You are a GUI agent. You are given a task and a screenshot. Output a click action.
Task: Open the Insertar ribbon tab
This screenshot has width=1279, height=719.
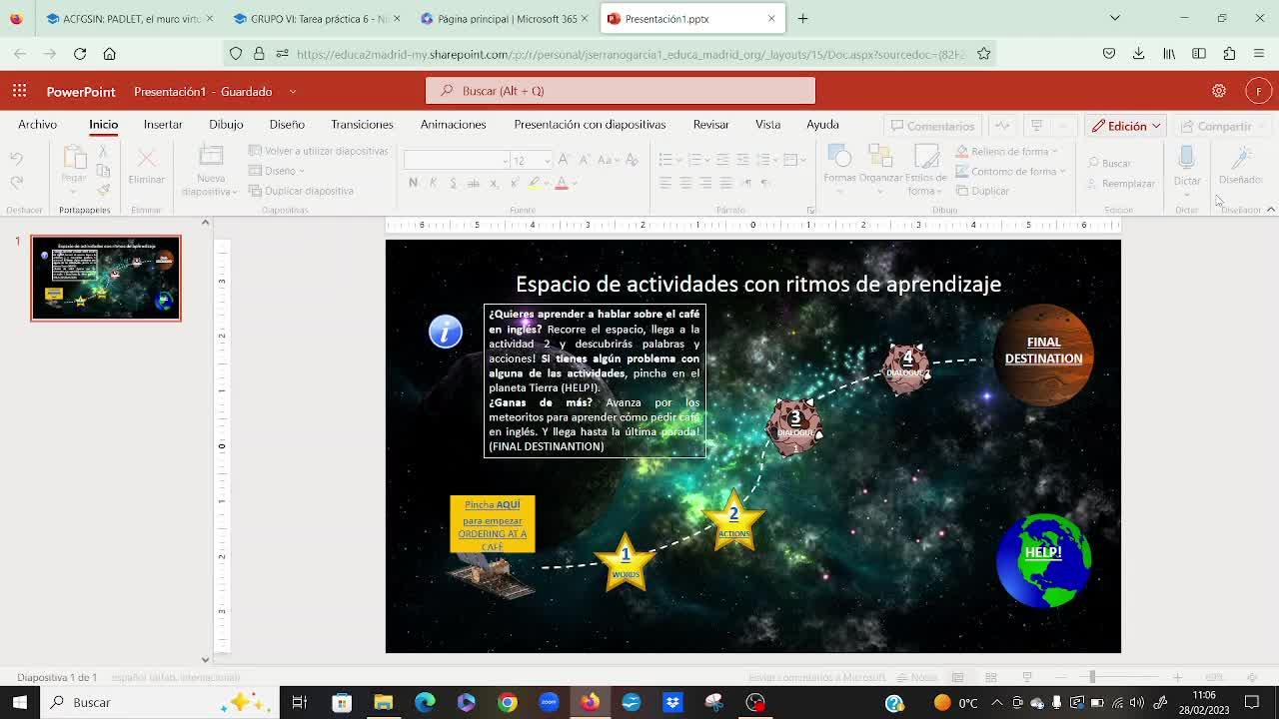[x=163, y=125]
